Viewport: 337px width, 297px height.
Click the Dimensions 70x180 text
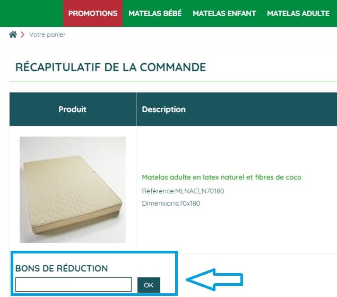(x=171, y=203)
